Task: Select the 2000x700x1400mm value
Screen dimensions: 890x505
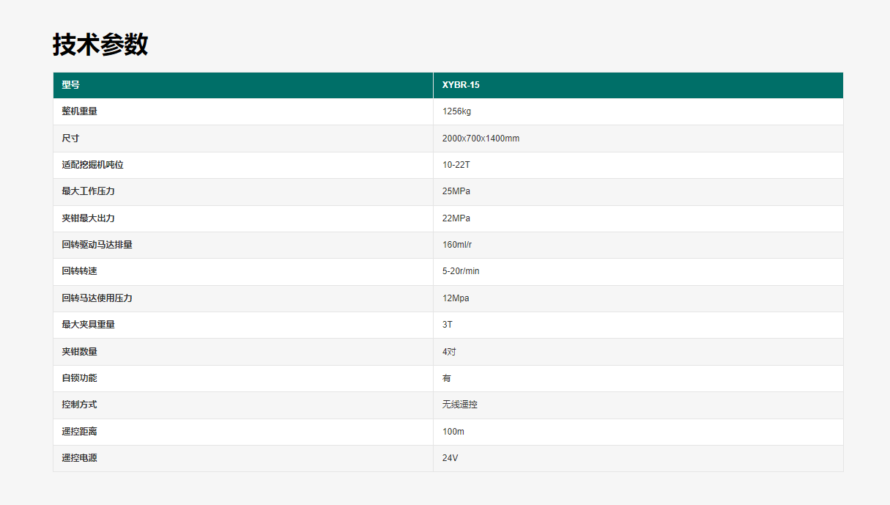Action: (x=481, y=139)
